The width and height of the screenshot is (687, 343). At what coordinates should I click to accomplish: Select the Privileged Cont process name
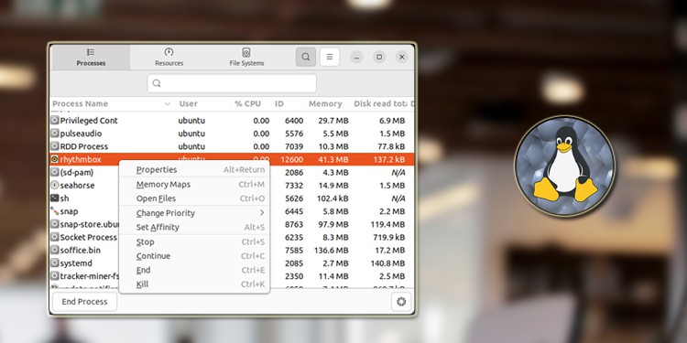pyautogui.click(x=89, y=121)
